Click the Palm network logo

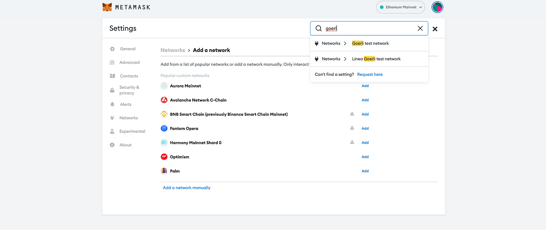164,171
